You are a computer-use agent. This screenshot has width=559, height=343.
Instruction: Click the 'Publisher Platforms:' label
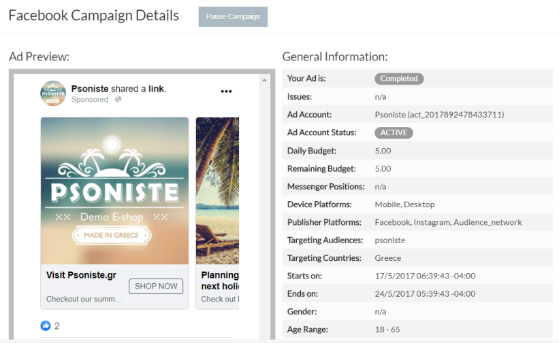tap(324, 222)
